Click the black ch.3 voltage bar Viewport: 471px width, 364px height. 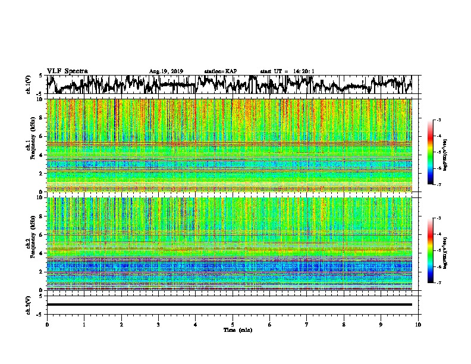click(x=229, y=305)
